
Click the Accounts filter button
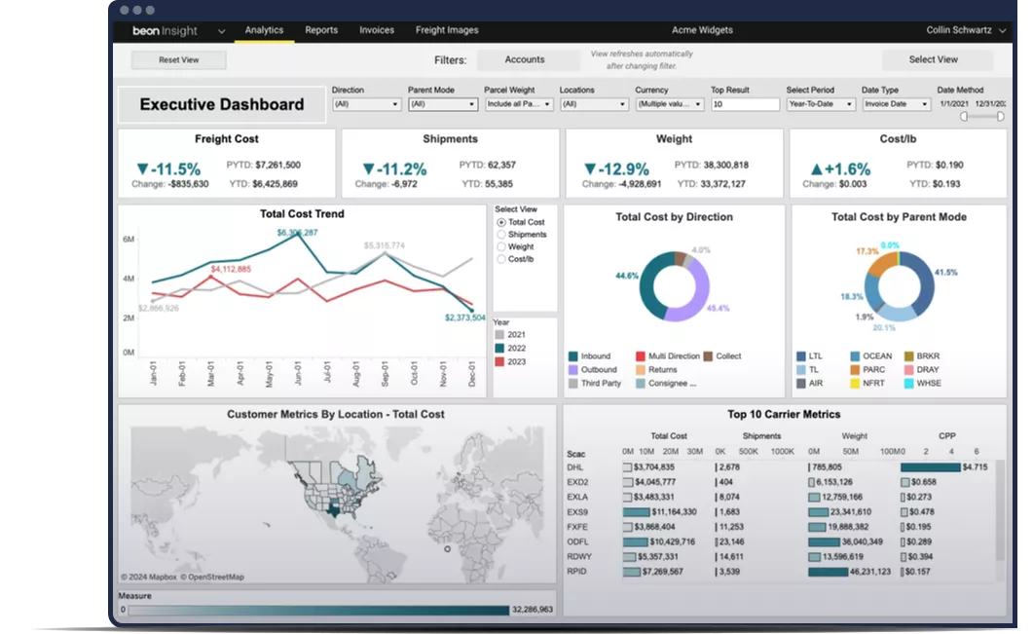tap(525, 60)
